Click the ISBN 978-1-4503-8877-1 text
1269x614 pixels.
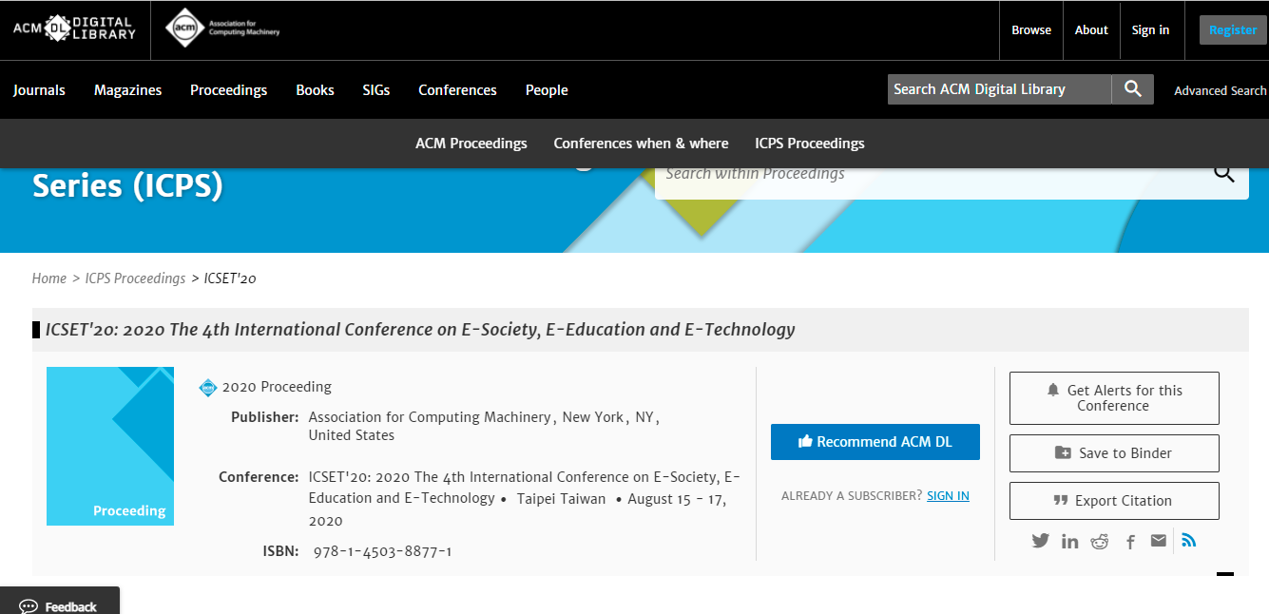(382, 551)
